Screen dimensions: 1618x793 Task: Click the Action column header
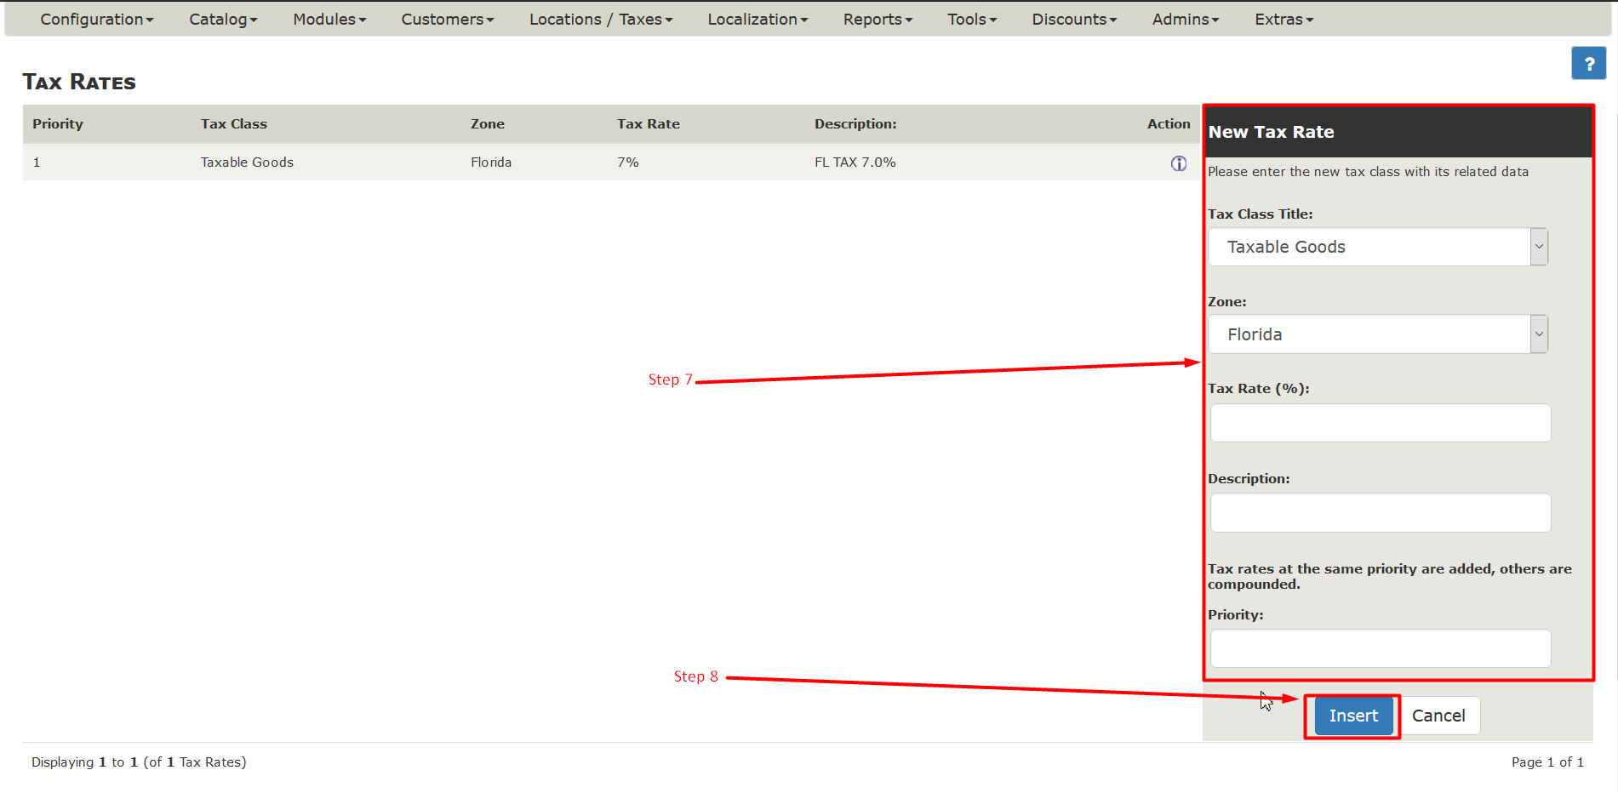click(1169, 124)
